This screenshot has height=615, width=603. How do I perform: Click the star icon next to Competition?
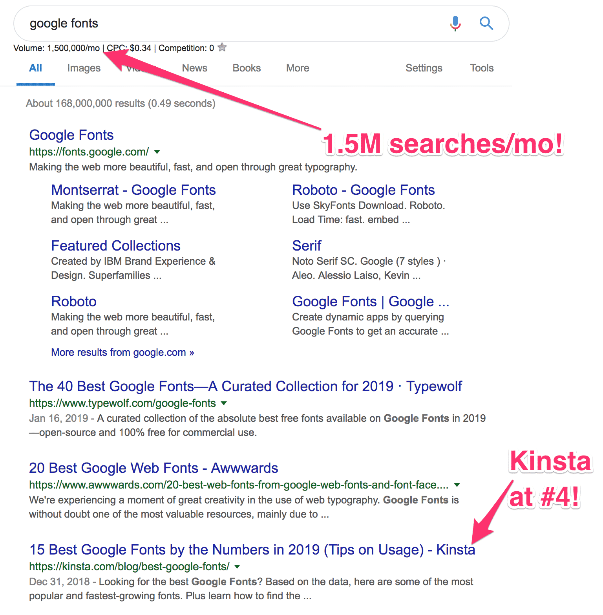[222, 47]
